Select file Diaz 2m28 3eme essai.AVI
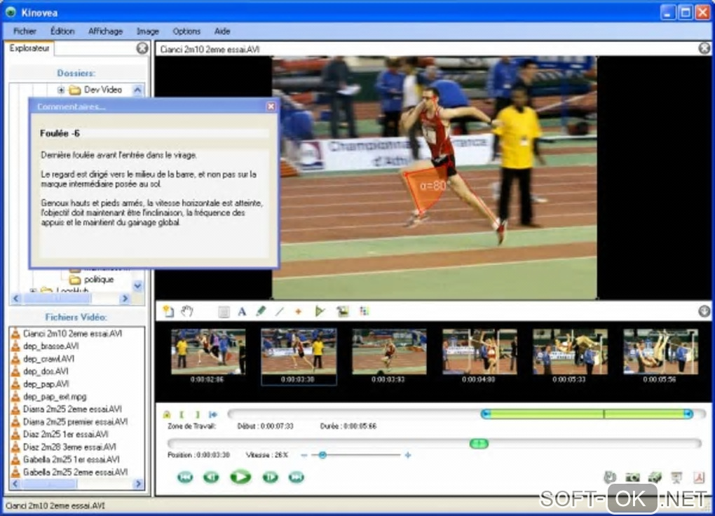 [69, 447]
